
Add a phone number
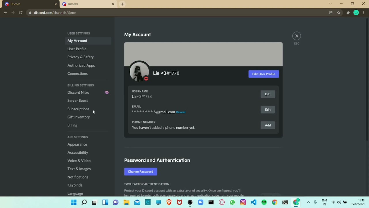point(268,125)
